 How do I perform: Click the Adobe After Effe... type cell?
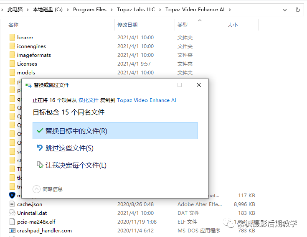tap(200, 204)
